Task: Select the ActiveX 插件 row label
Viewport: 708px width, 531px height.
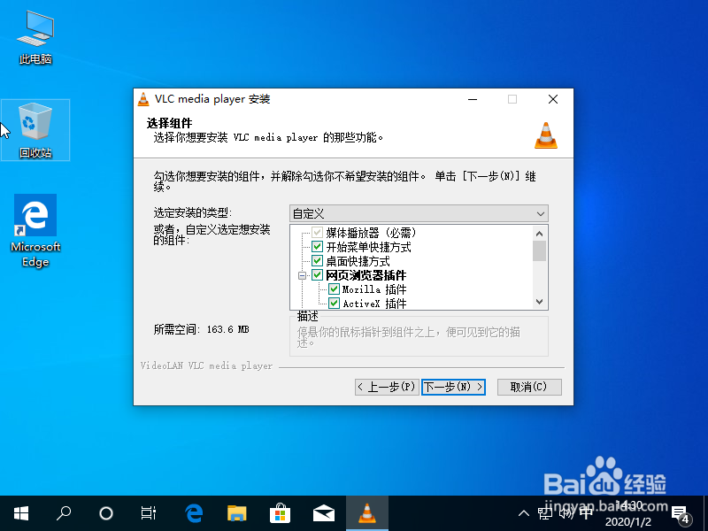Action: pyautogui.click(x=374, y=304)
